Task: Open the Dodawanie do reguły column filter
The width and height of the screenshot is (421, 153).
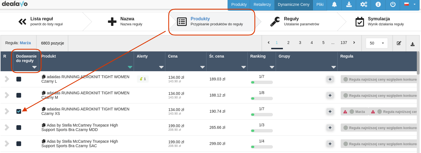Action: (x=34, y=67)
